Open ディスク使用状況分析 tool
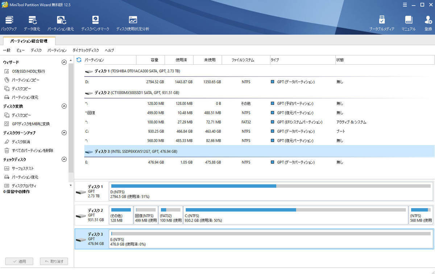435x274 pixels. (x=133, y=23)
